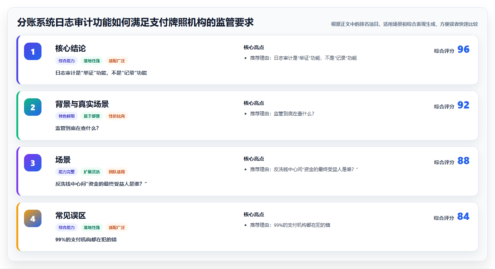
Task: Click 综合评分 label beside score 84
Action: pyautogui.click(x=444, y=218)
